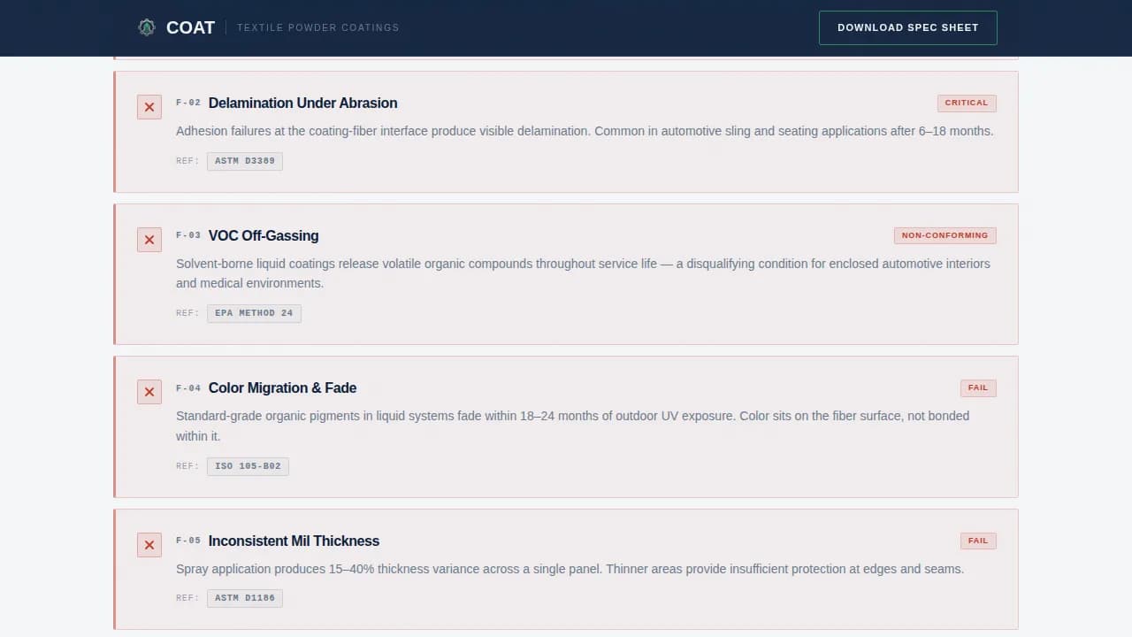Expand the VOC Off-Gassing card

click(264, 235)
